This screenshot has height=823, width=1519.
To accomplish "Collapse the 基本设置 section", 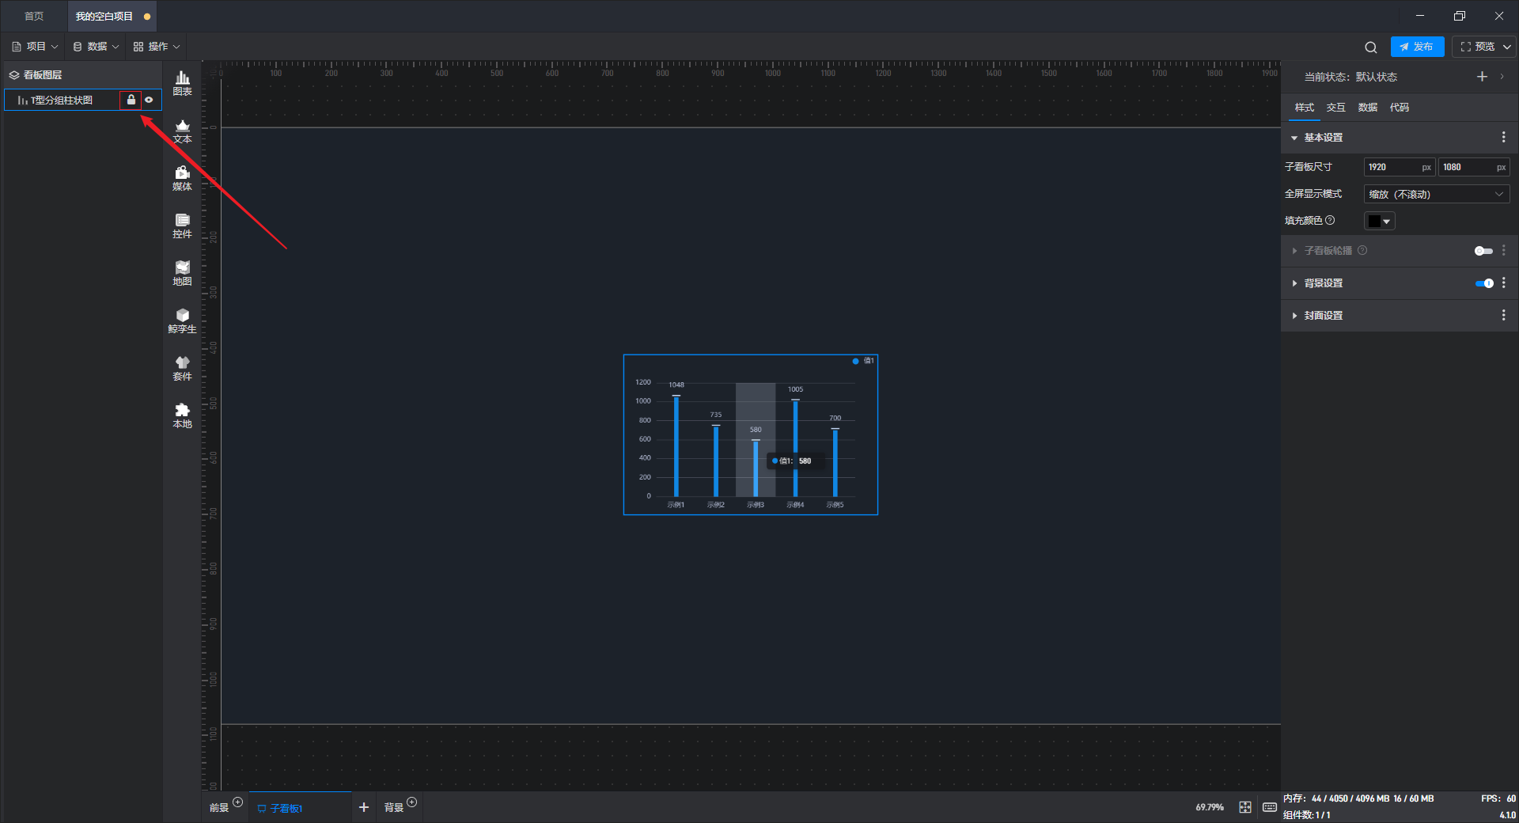I will (1294, 138).
